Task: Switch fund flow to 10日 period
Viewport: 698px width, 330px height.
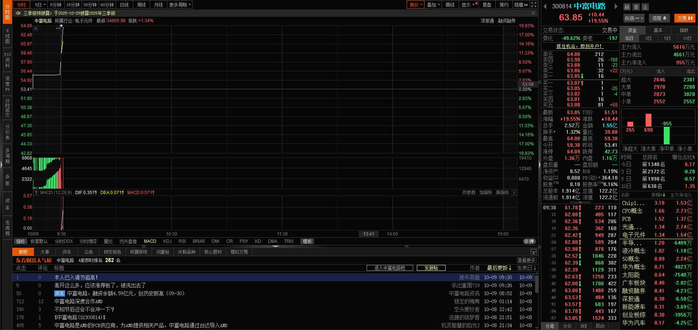Action: point(687,38)
